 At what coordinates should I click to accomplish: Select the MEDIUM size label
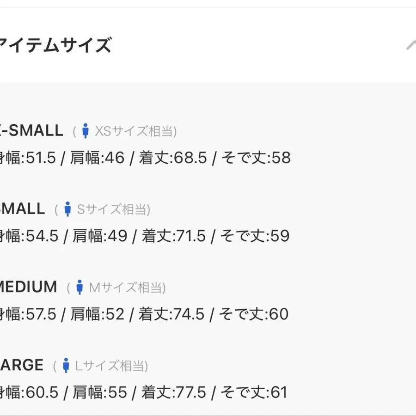(x=28, y=287)
